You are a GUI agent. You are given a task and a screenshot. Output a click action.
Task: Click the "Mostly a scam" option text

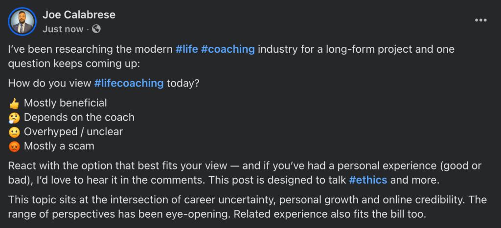(59, 146)
